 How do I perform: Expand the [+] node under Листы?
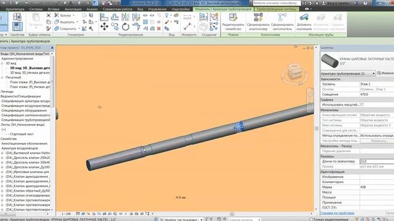coord(4,130)
